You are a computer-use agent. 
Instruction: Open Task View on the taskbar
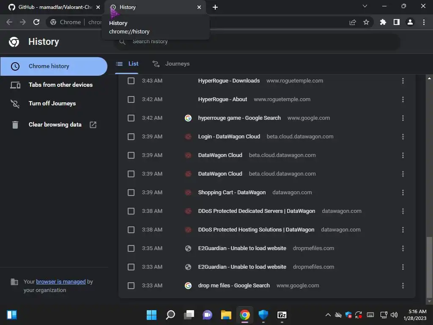click(189, 315)
